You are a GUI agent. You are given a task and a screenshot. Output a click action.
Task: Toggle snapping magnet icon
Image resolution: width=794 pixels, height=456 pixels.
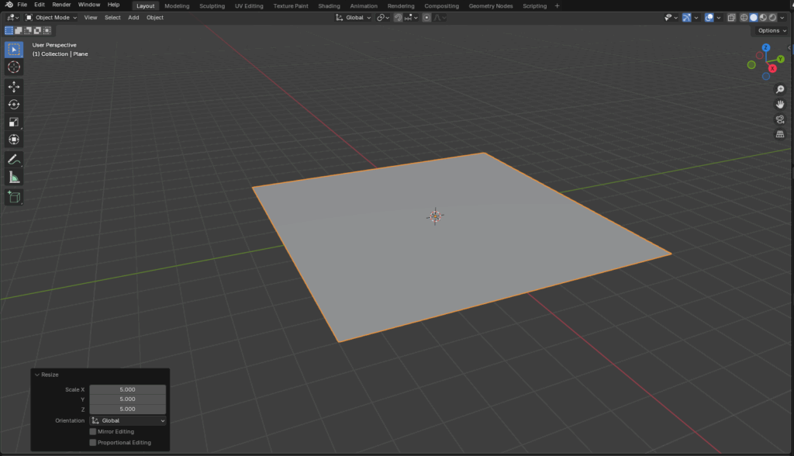398,17
